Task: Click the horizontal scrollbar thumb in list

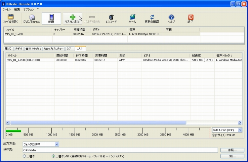Action: (x=98, y=122)
